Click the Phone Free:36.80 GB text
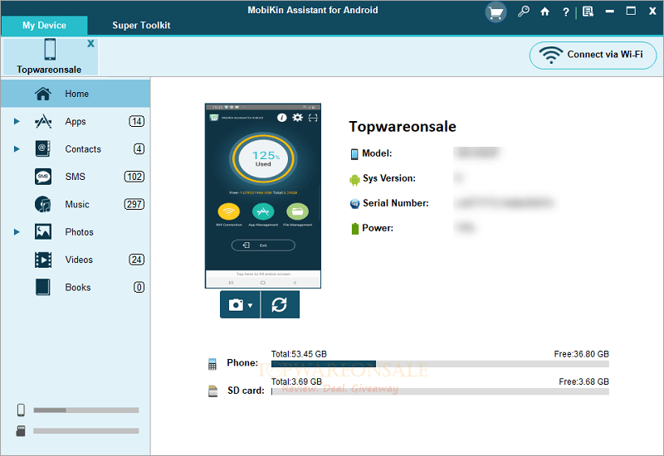 point(582,354)
